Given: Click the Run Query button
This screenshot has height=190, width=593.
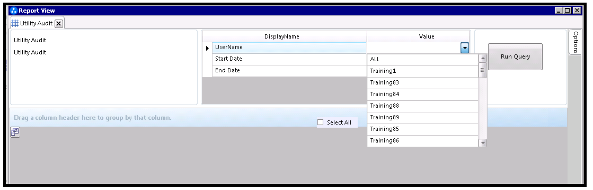Looking at the screenshot, I should (515, 56).
